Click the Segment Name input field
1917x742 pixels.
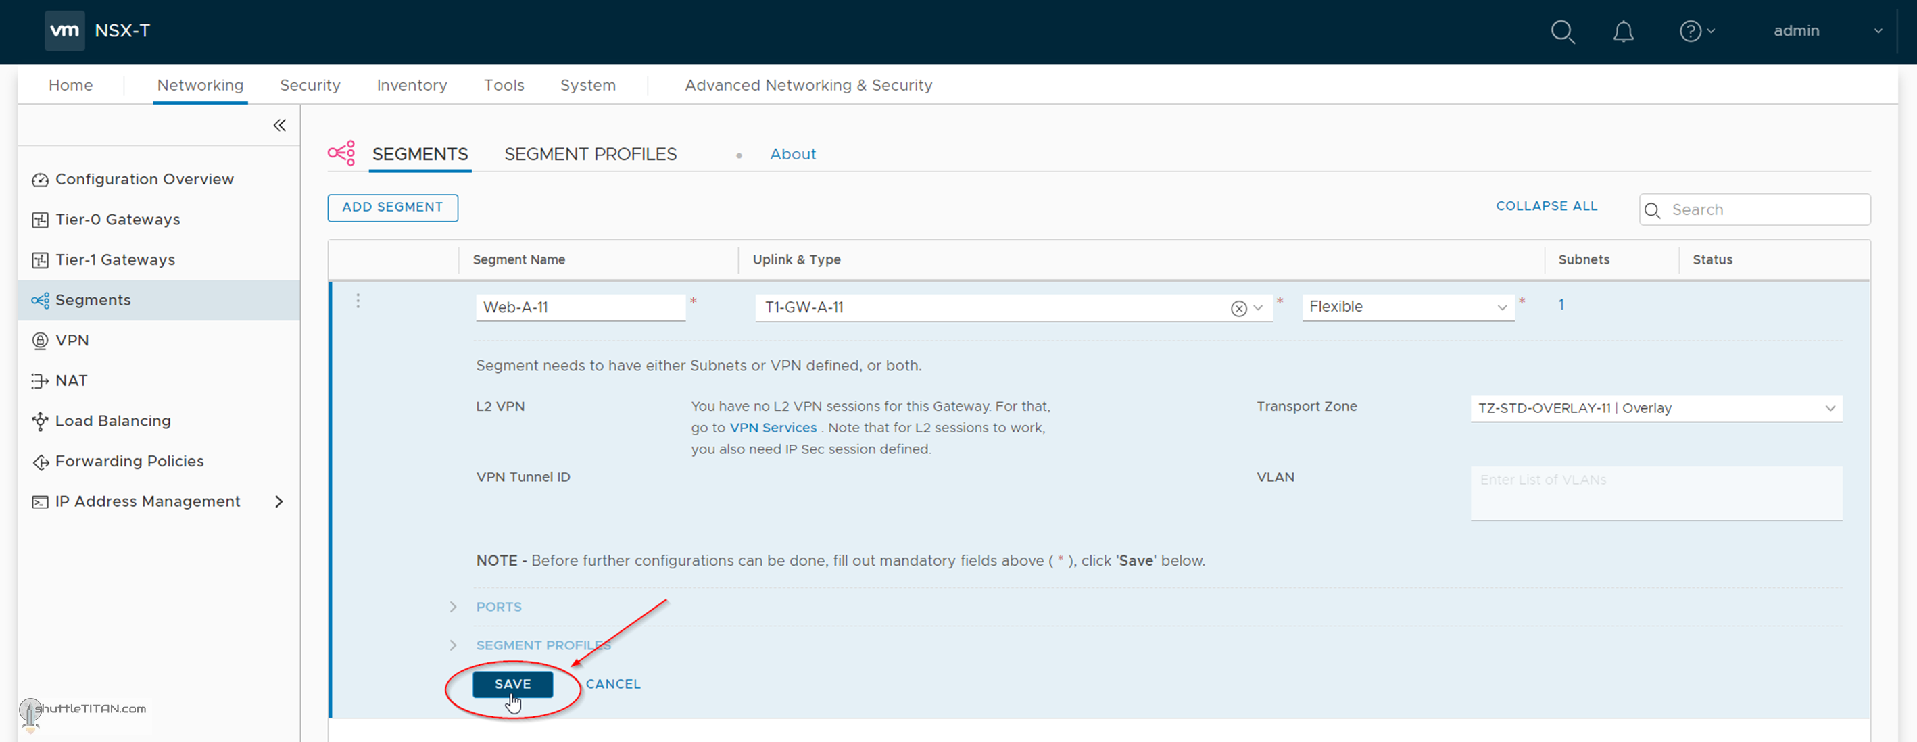pos(580,307)
